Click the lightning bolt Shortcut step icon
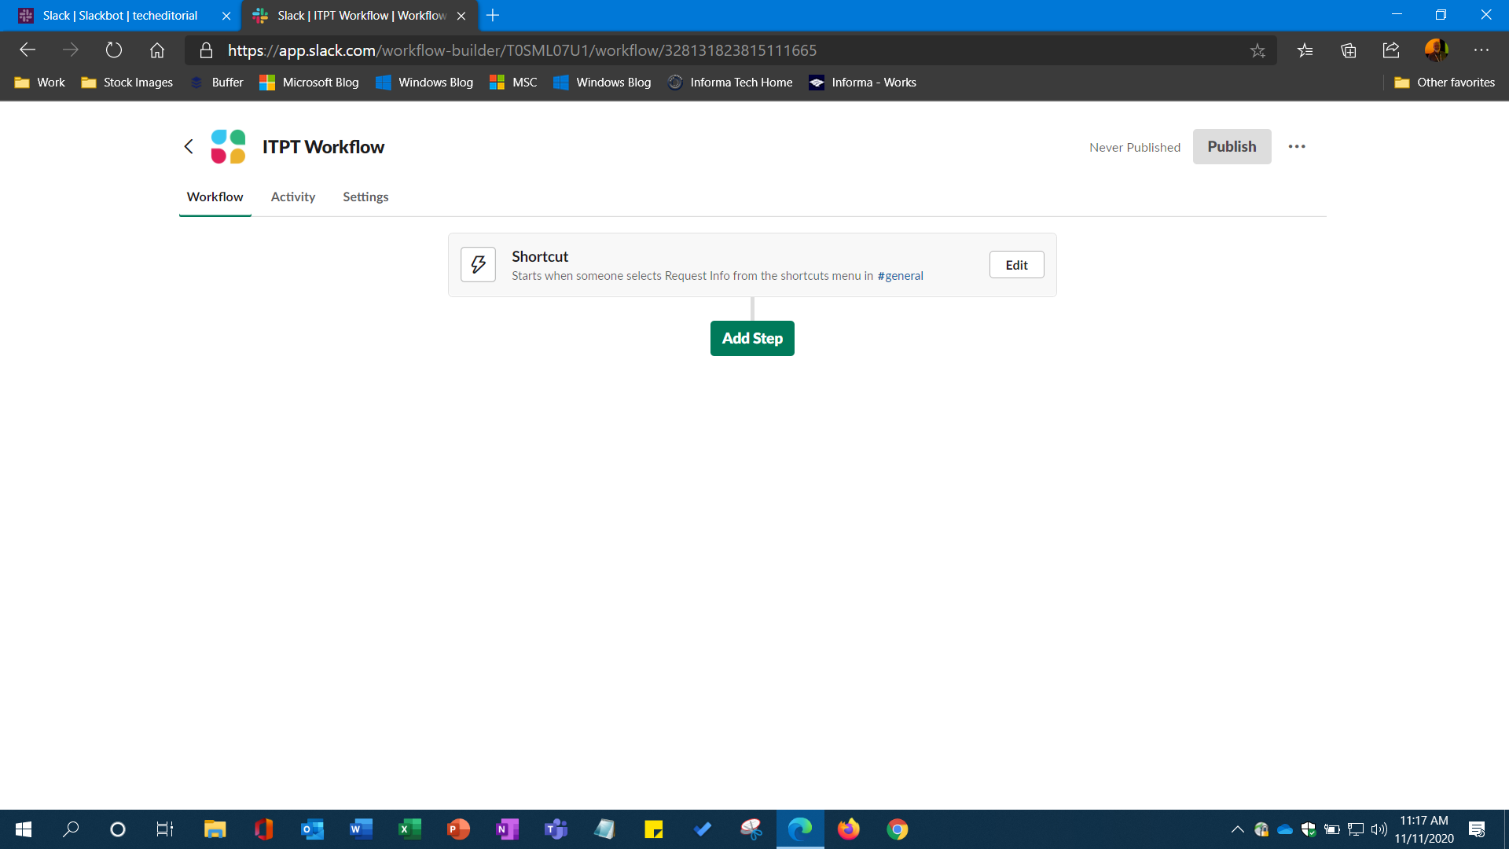The width and height of the screenshot is (1509, 849). tap(477, 264)
